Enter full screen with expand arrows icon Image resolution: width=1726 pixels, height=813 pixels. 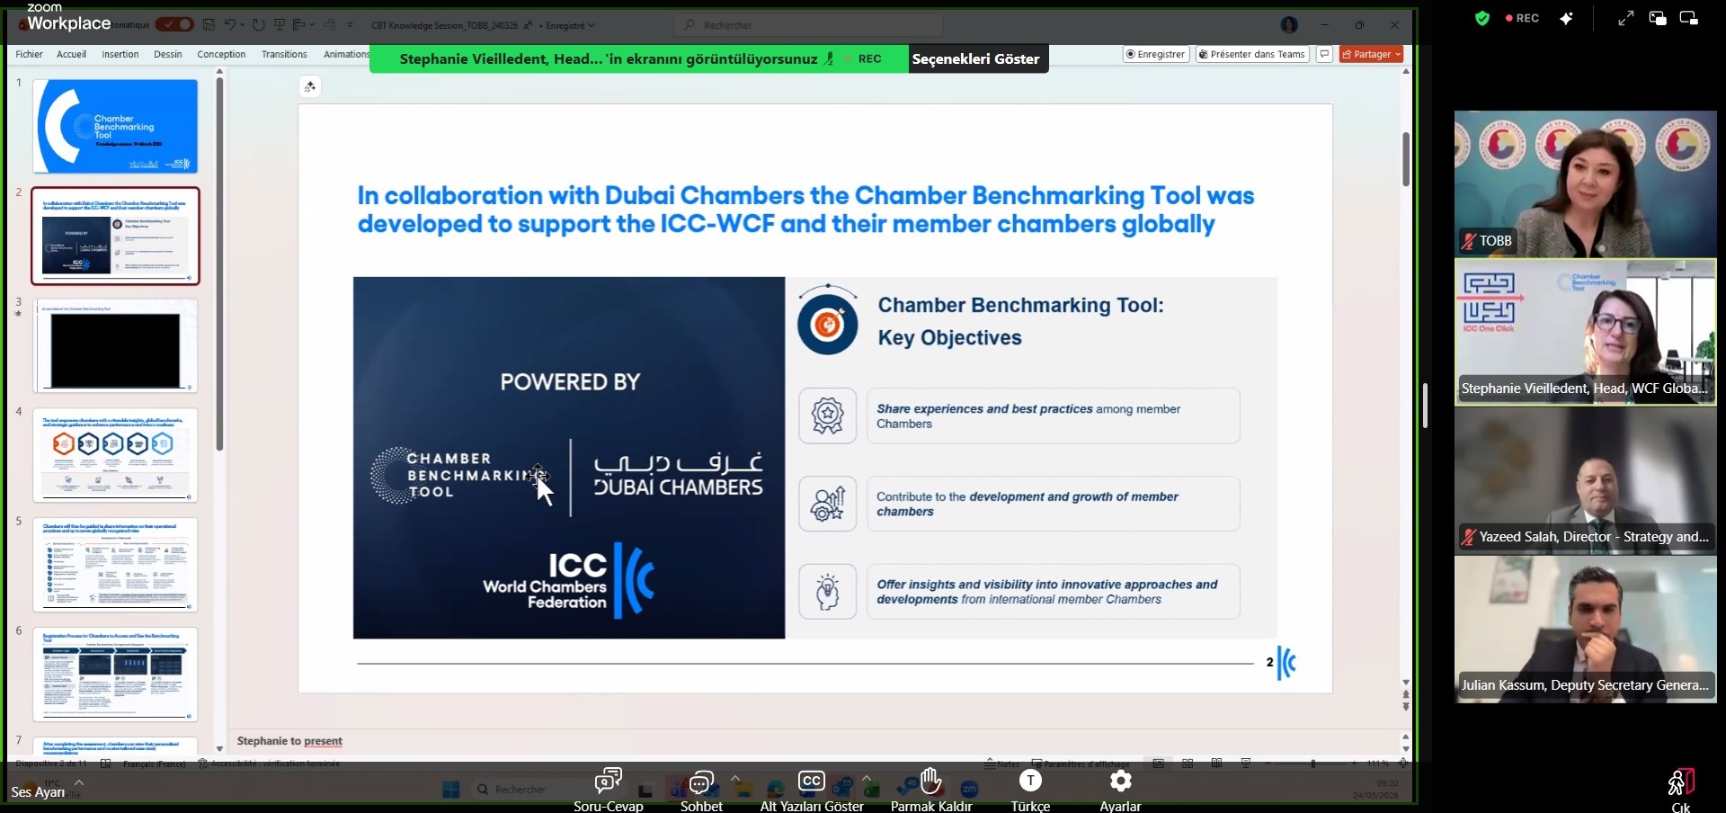pos(1626,18)
